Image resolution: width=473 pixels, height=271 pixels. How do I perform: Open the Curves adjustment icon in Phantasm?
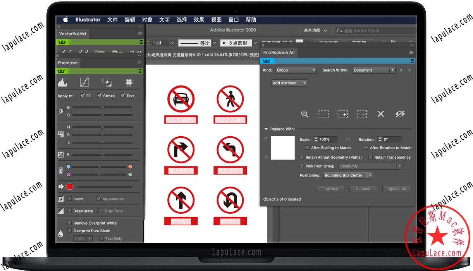point(84,82)
